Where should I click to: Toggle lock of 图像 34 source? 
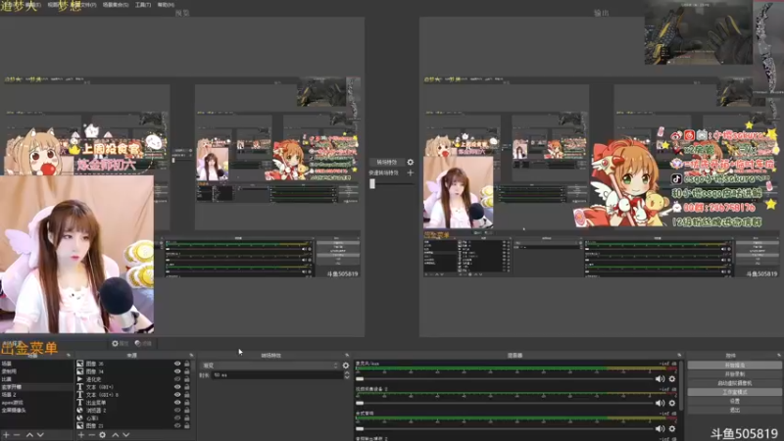(187, 371)
